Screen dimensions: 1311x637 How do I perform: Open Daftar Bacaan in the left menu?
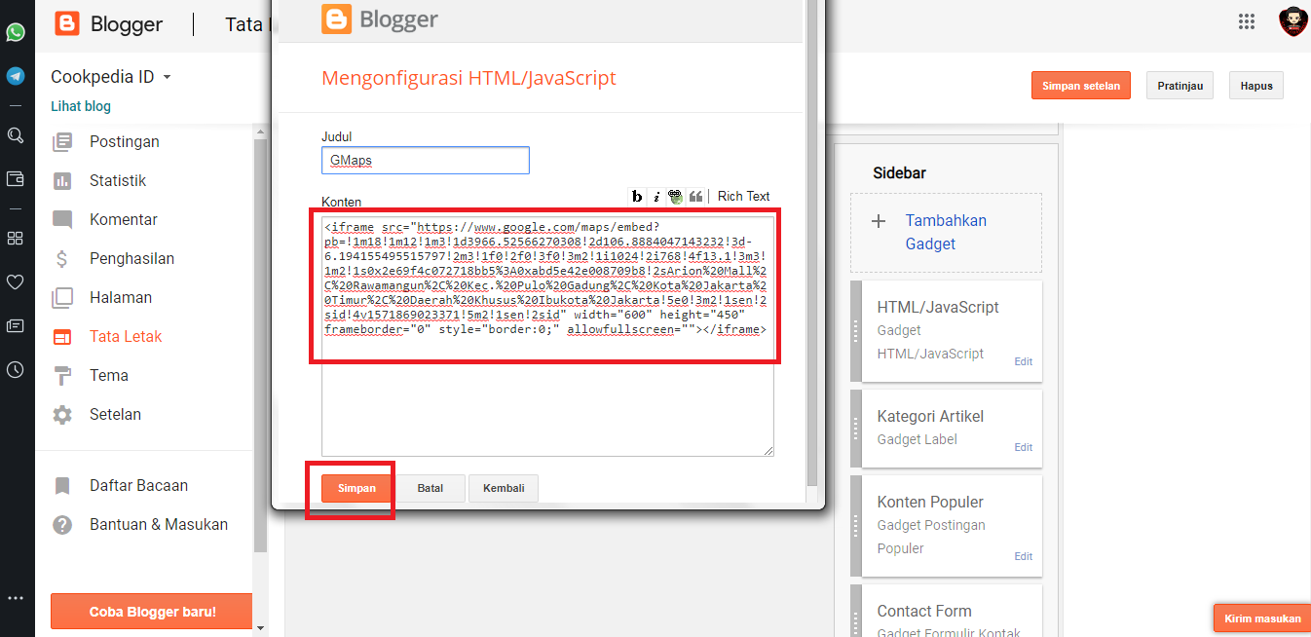[x=138, y=485]
